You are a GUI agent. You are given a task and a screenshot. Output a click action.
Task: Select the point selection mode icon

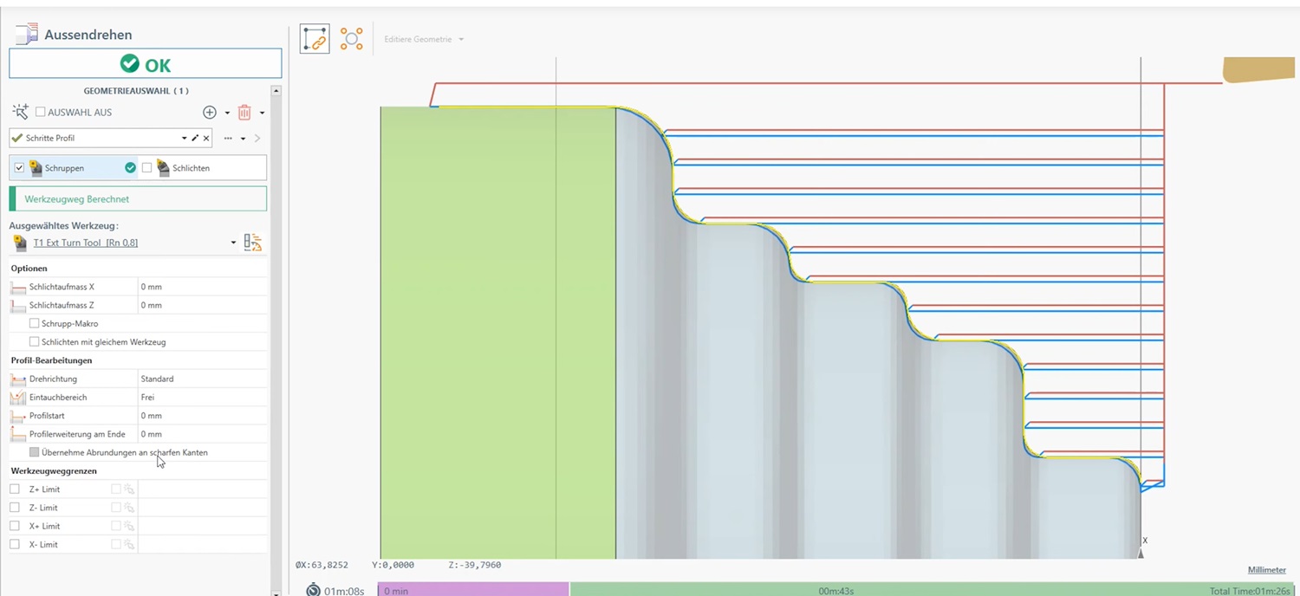tap(351, 39)
